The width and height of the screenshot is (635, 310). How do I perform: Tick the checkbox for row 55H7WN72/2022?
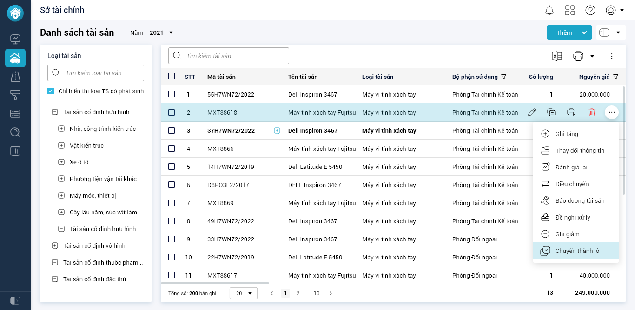(172, 94)
